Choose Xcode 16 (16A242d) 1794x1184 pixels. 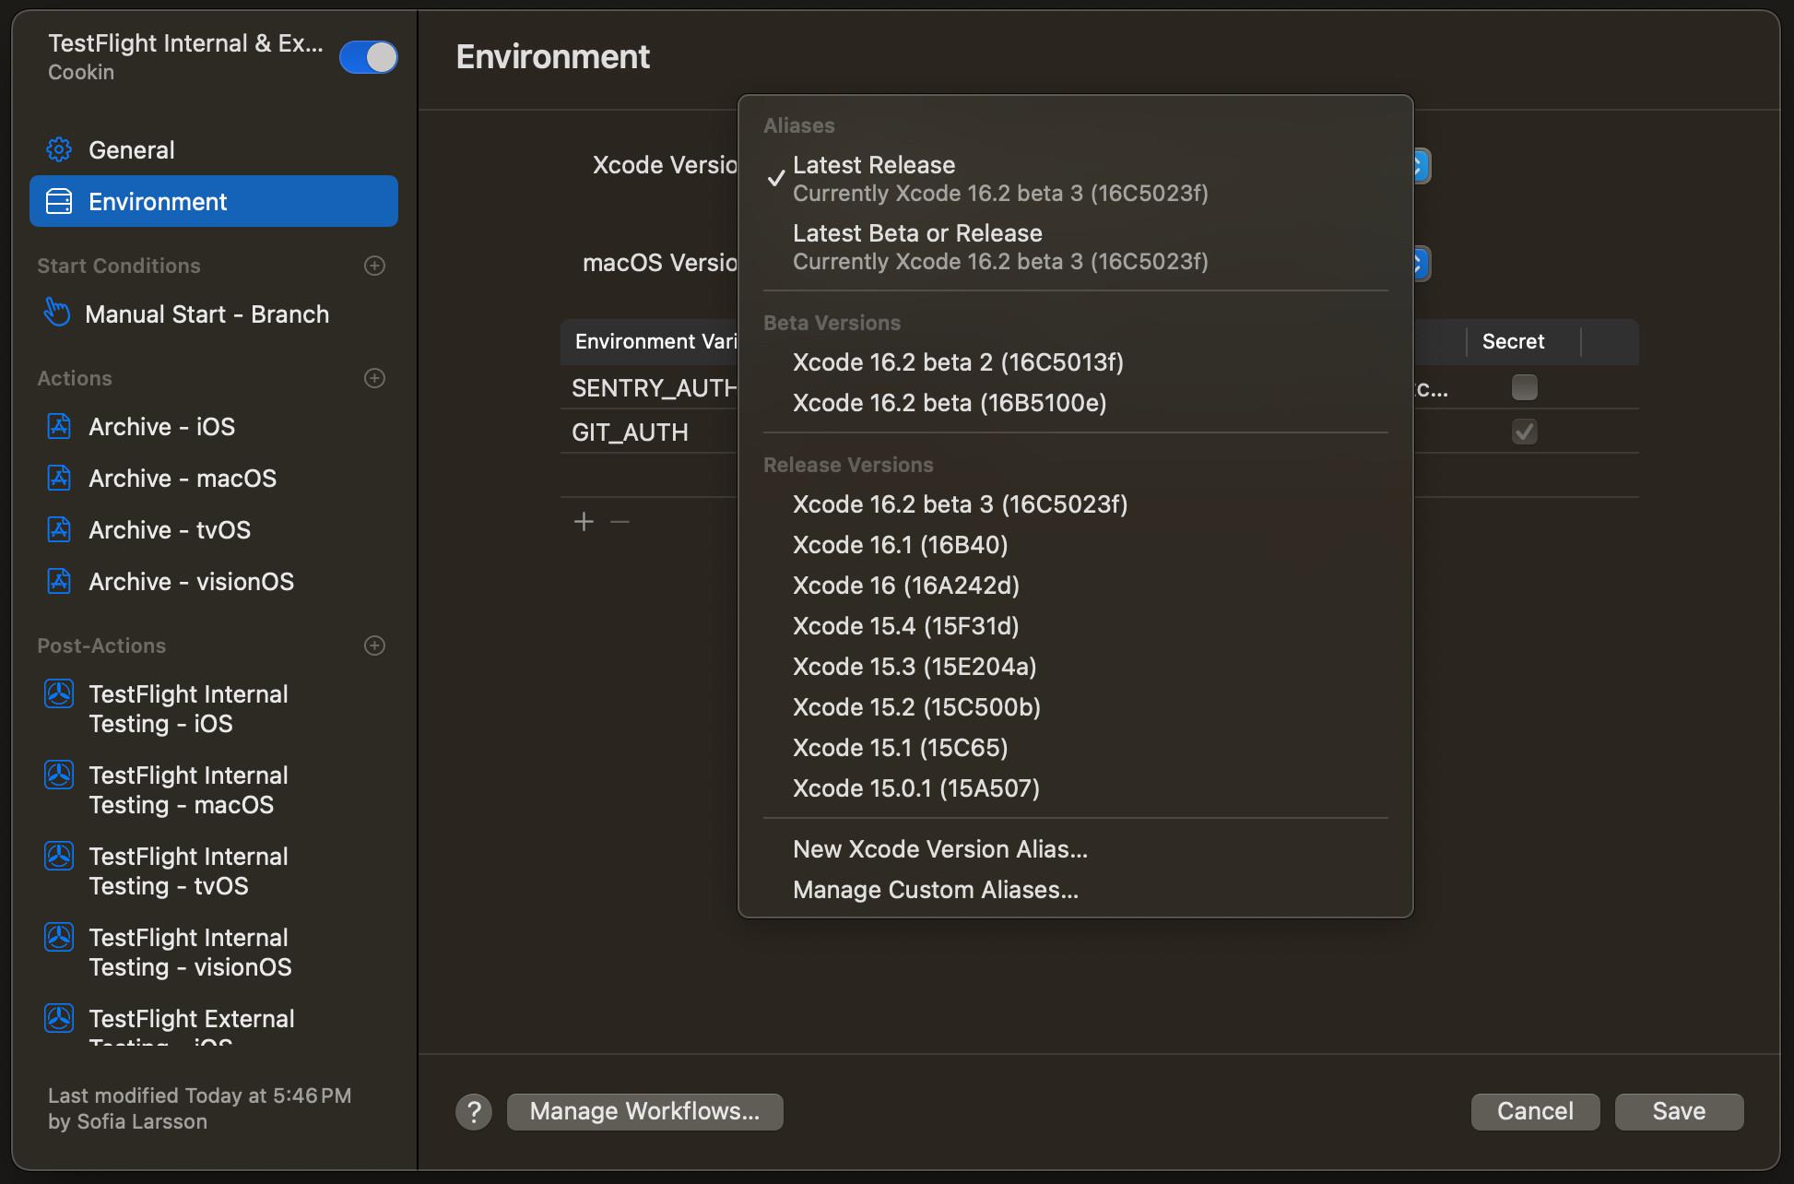(x=1076, y=586)
